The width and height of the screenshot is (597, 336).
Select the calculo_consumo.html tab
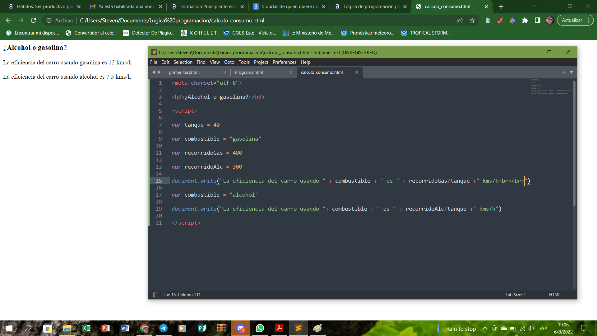322,72
